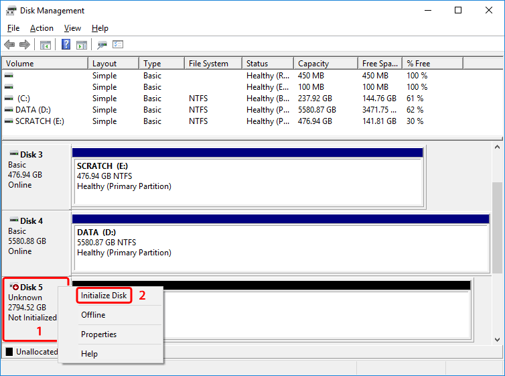Choose Initialize Disk from context menu
This screenshot has width=505, height=376.
pyautogui.click(x=104, y=296)
